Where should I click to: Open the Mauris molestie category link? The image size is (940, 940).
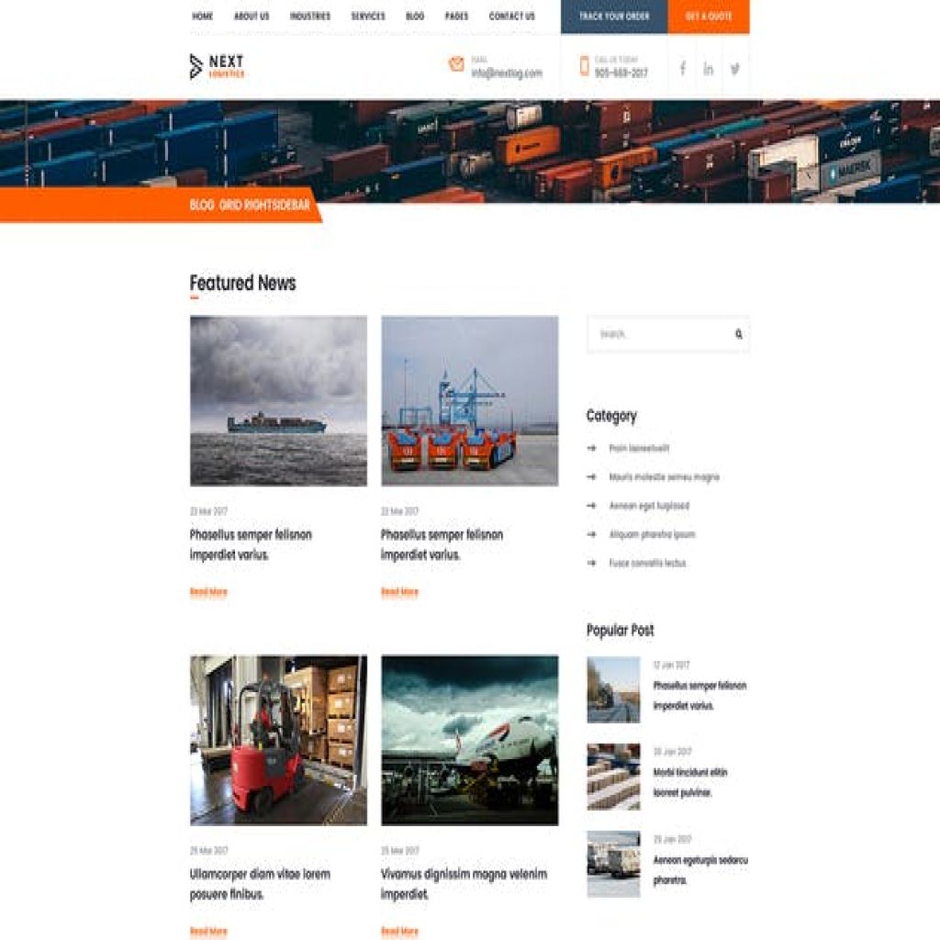point(664,477)
